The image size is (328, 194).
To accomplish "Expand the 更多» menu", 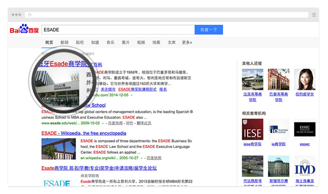I will [x=187, y=43].
